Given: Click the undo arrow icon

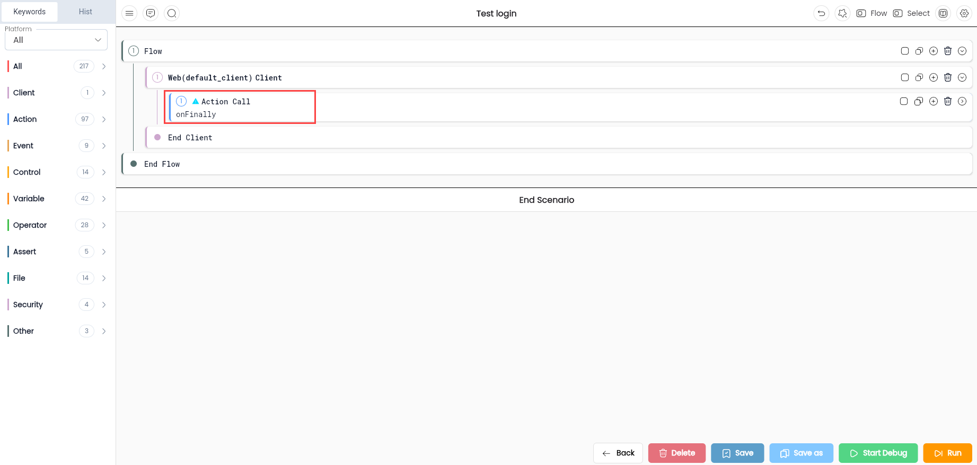Looking at the screenshot, I should (x=821, y=13).
